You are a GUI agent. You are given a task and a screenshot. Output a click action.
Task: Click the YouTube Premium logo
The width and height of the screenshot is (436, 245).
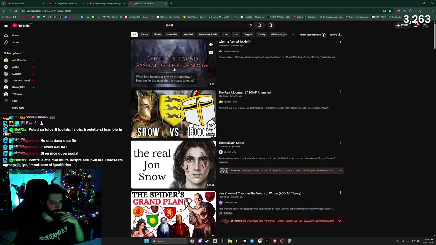coord(21,25)
